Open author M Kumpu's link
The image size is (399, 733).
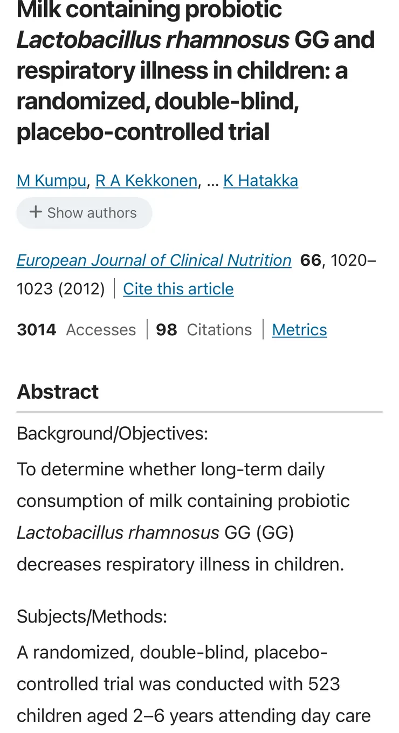pyautogui.click(x=51, y=181)
